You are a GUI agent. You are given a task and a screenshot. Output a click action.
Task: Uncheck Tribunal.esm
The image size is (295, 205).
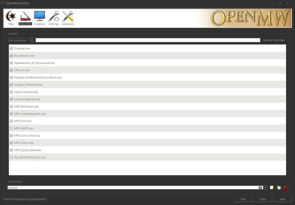pos(11,48)
